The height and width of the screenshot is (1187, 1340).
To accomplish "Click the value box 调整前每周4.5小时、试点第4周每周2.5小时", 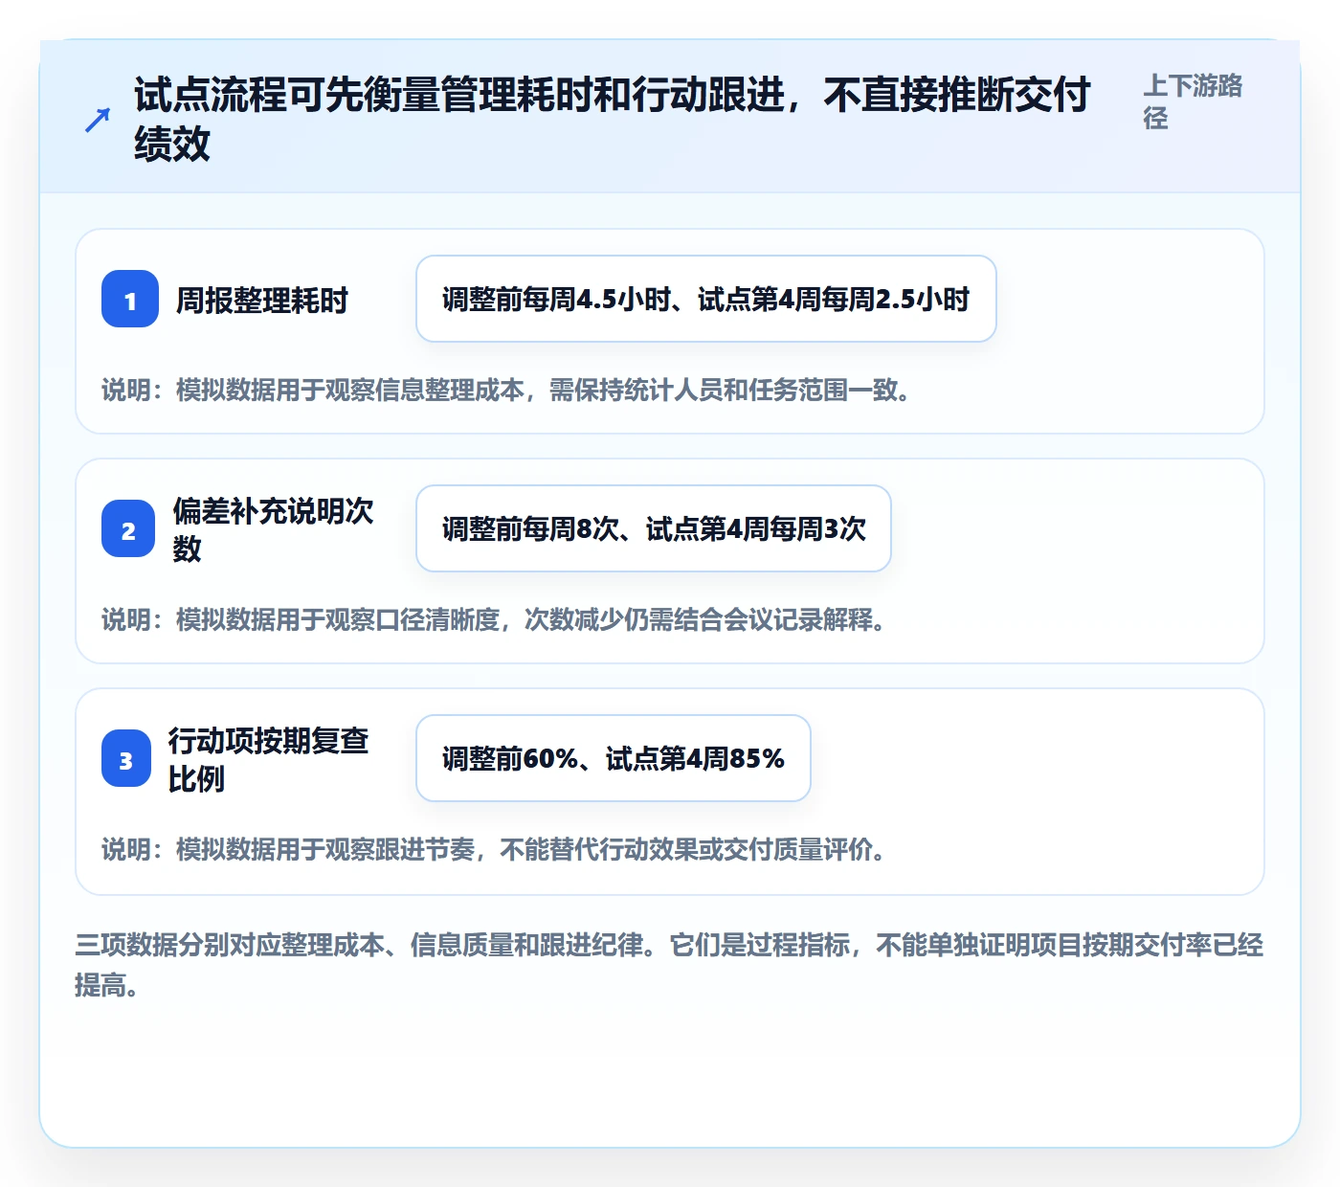I will coord(706,299).
